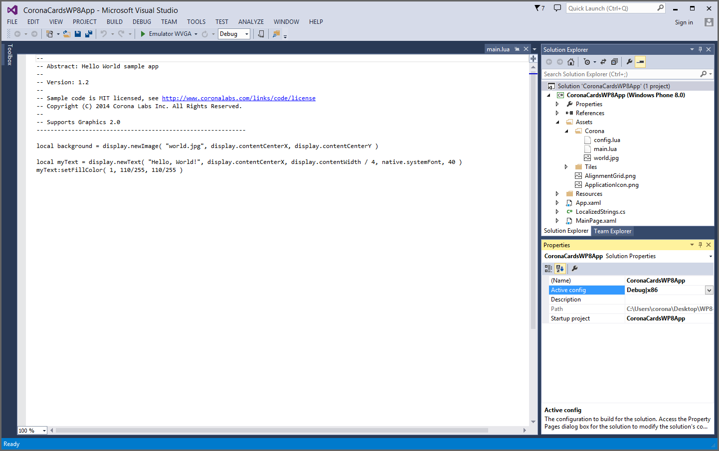
Task: Expand the MainPage.xaml node
Action: coord(557,221)
